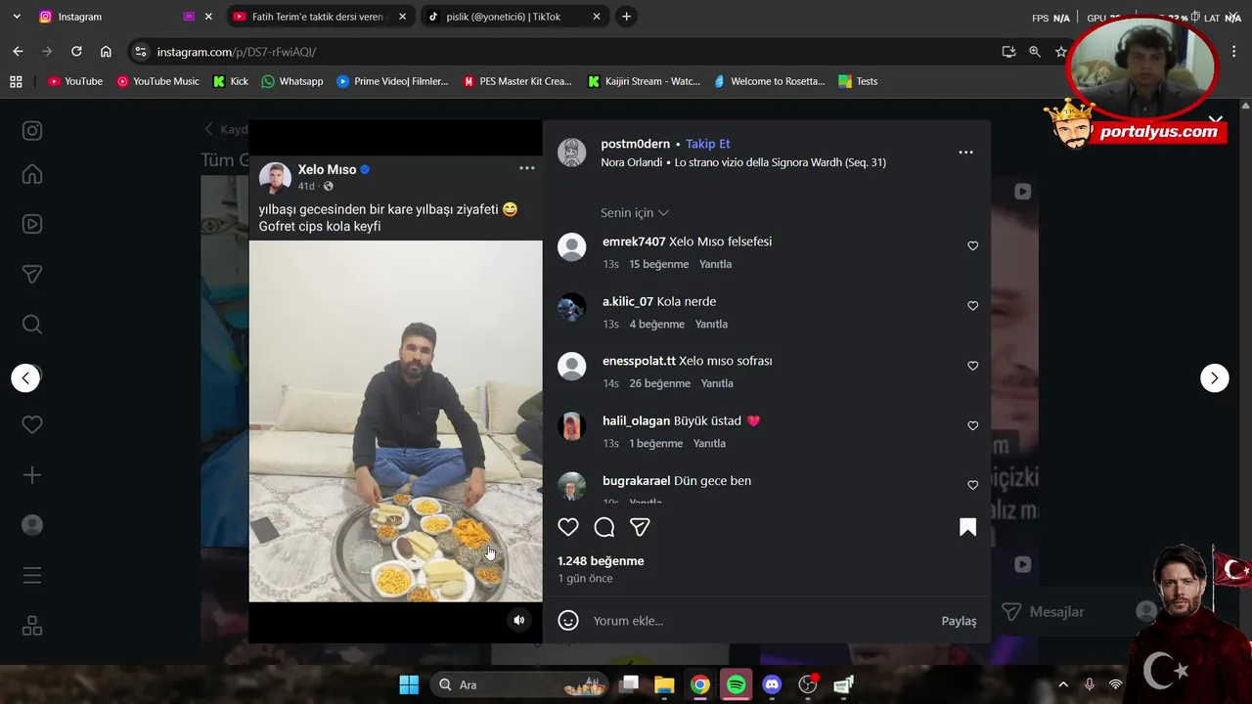
Task: Like a.kilic_07's comment heart
Action: [972, 305]
